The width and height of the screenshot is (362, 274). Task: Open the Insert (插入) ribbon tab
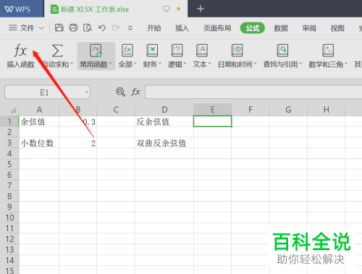coord(182,28)
